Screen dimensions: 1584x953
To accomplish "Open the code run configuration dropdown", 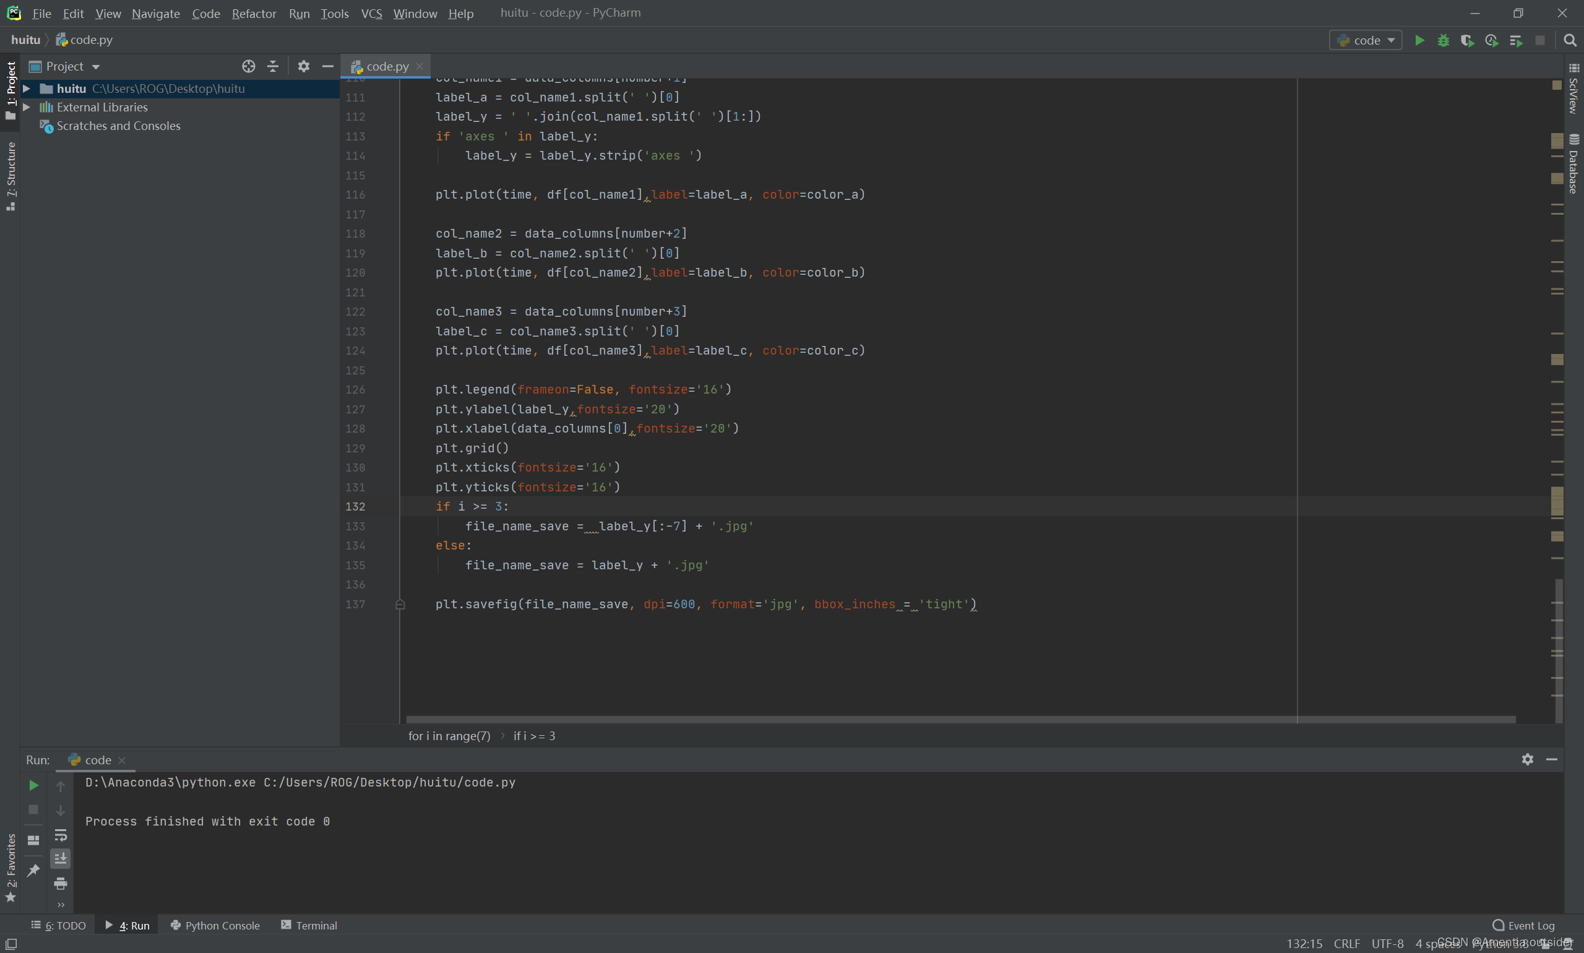I will click(1365, 40).
